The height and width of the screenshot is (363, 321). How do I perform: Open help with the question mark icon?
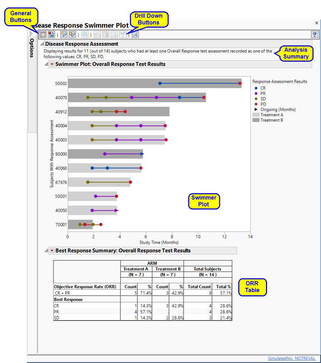315,34
